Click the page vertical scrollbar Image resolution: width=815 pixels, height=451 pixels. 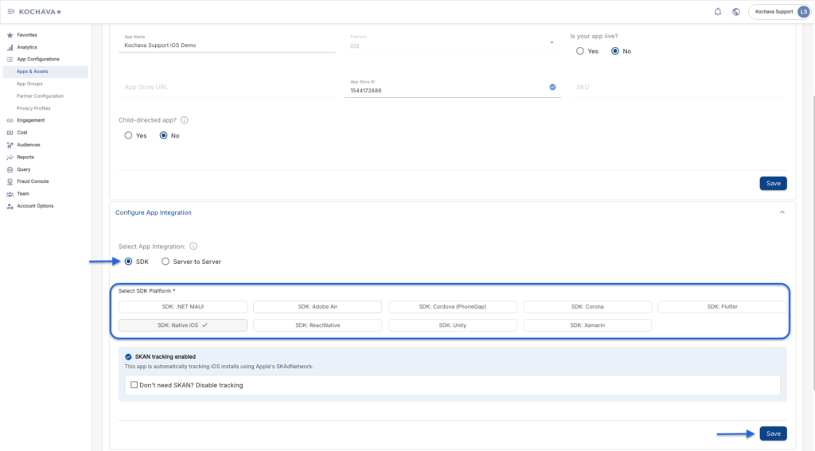coord(813,243)
